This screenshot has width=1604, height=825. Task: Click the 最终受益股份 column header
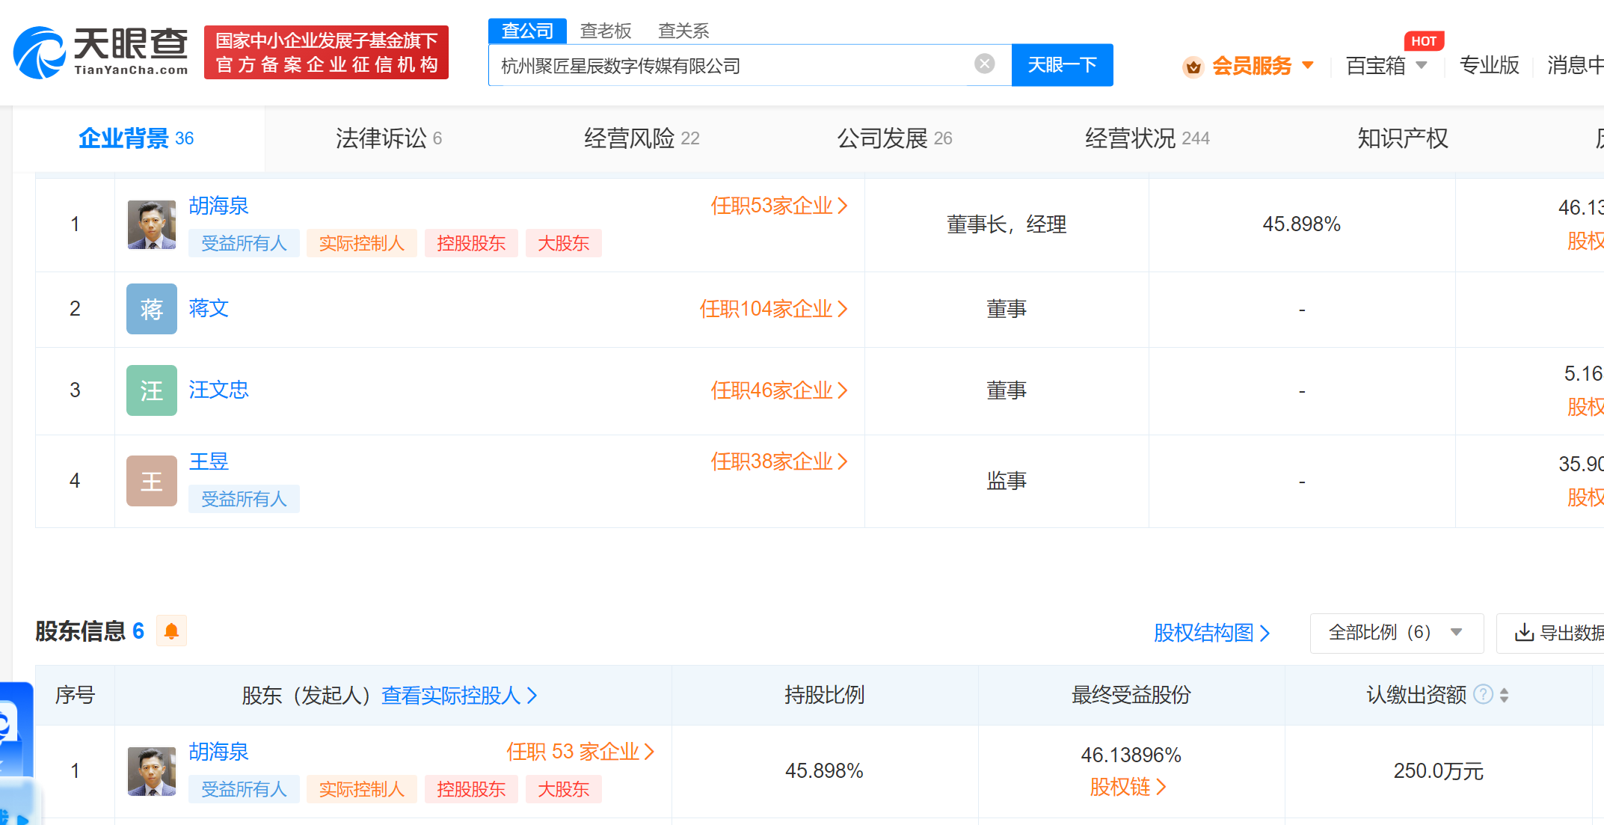1131,695
